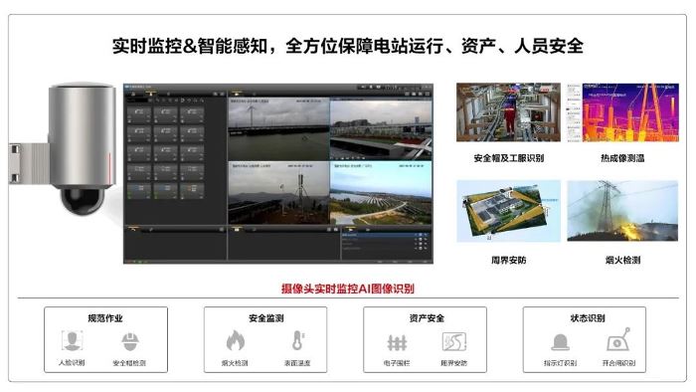Screen dimensions: 696x392
Task: Click the 指示灯识别 alarm light icon
Action: tap(560, 342)
